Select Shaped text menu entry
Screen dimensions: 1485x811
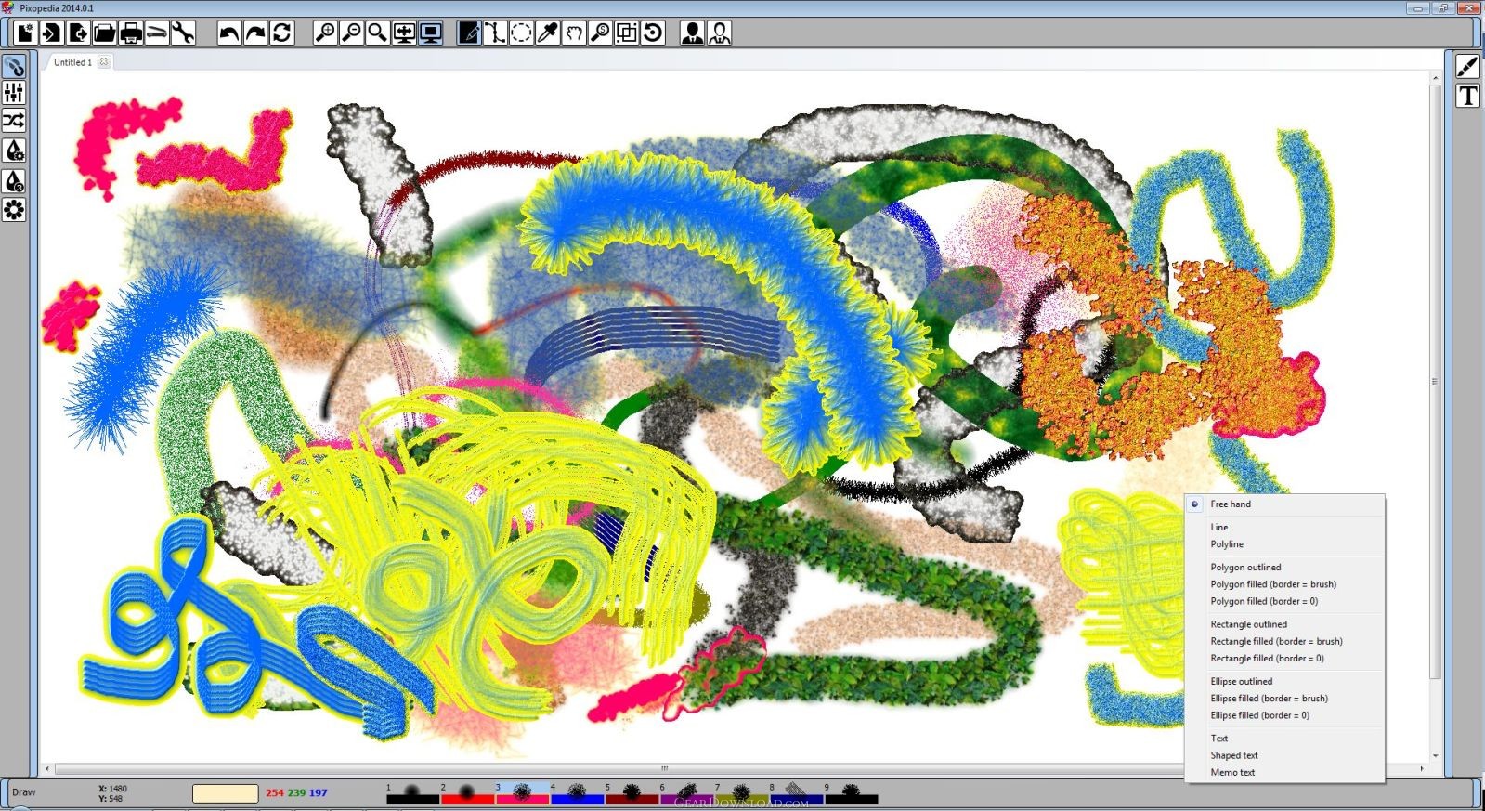point(1233,756)
